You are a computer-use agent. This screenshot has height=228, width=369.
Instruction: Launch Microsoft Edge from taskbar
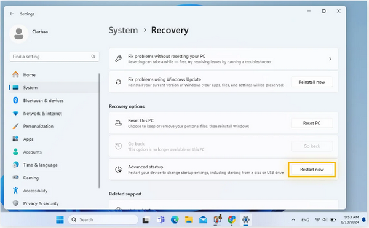pyautogui.click(x=175, y=220)
